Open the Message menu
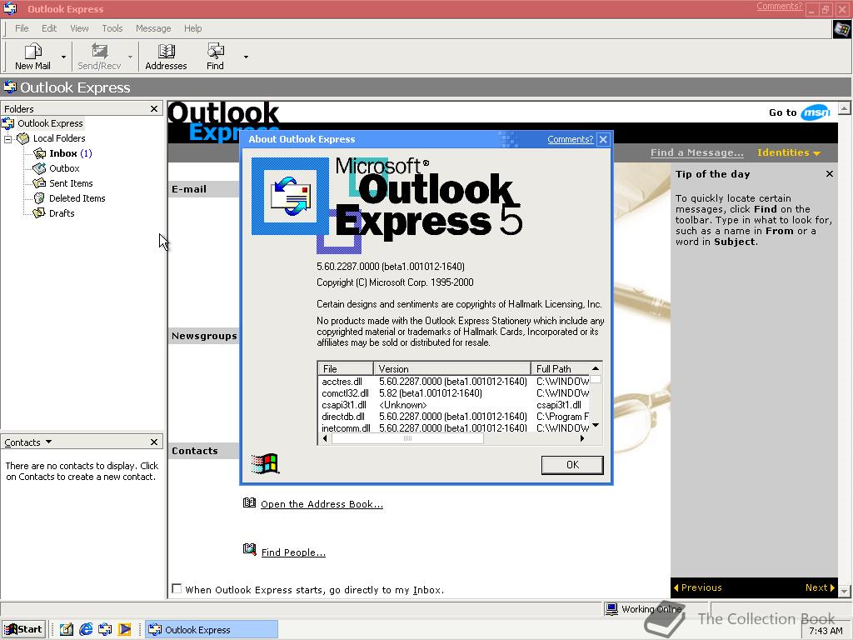Screen dimensions: 853x640 pyautogui.click(x=153, y=28)
